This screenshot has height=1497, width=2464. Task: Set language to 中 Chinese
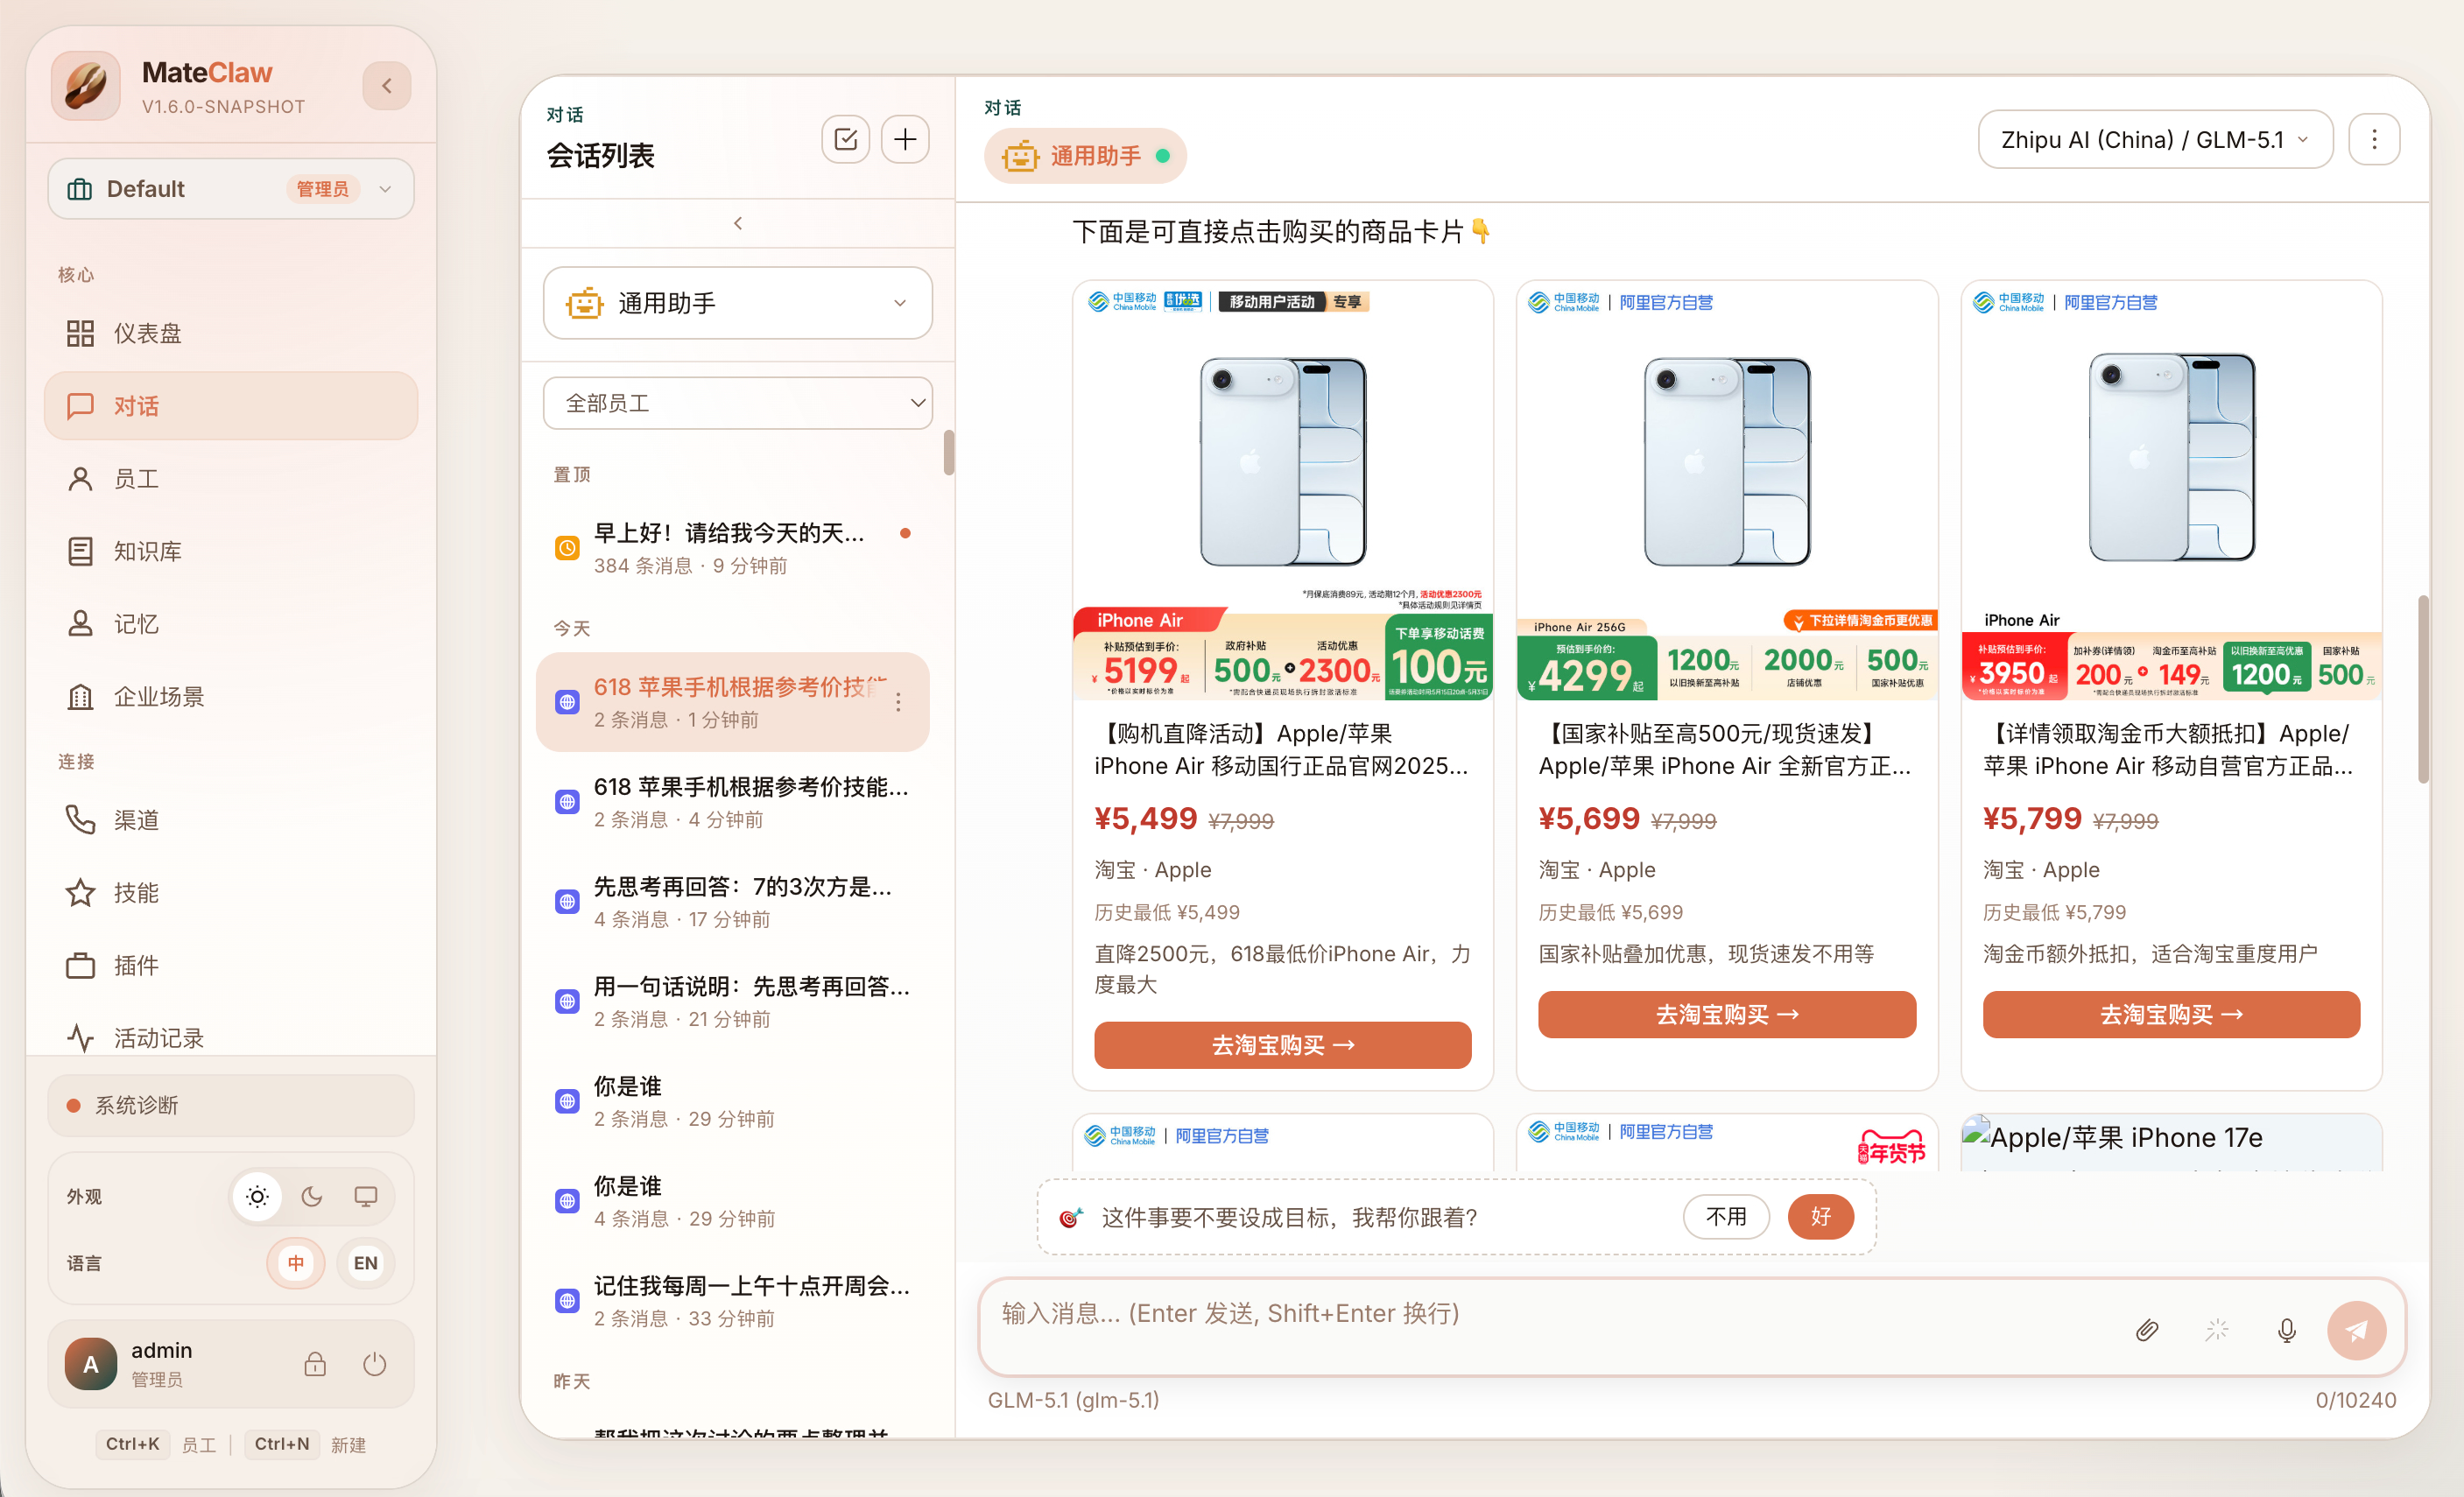click(x=296, y=1263)
